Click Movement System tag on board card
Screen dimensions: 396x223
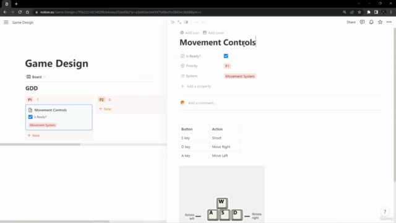pos(42,125)
